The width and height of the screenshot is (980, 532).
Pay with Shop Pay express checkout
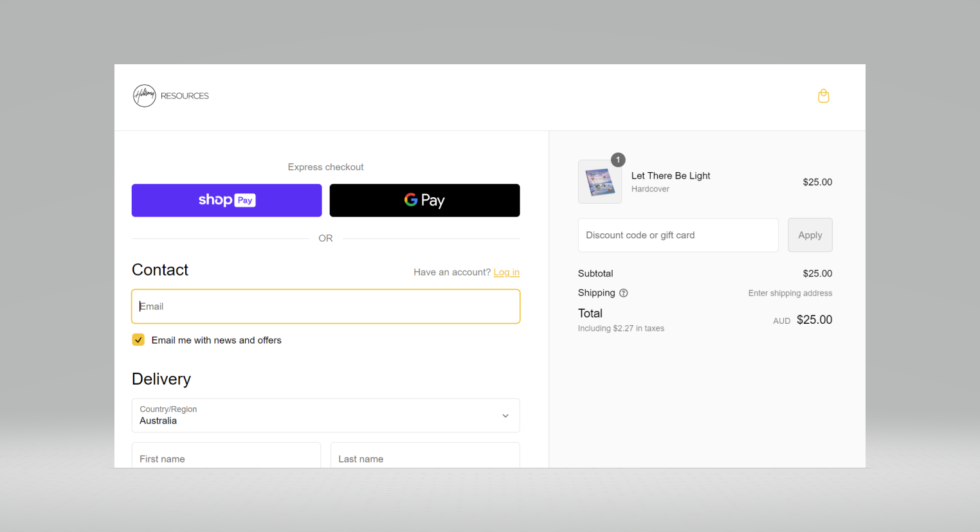click(226, 200)
